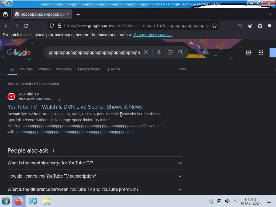Click the Google holiday doodle logo
The height and width of the screenshot is (207, 276).
click(19, 53)
